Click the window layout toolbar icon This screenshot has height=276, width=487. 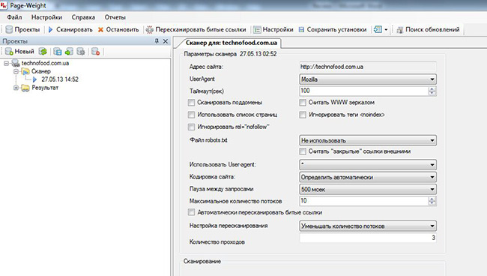378,29
